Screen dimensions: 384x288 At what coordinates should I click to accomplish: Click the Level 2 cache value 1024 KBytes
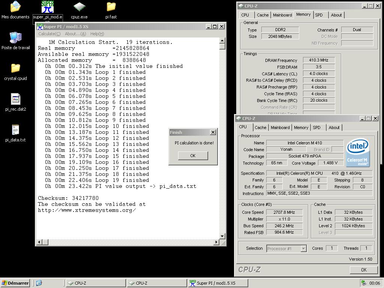353,226
